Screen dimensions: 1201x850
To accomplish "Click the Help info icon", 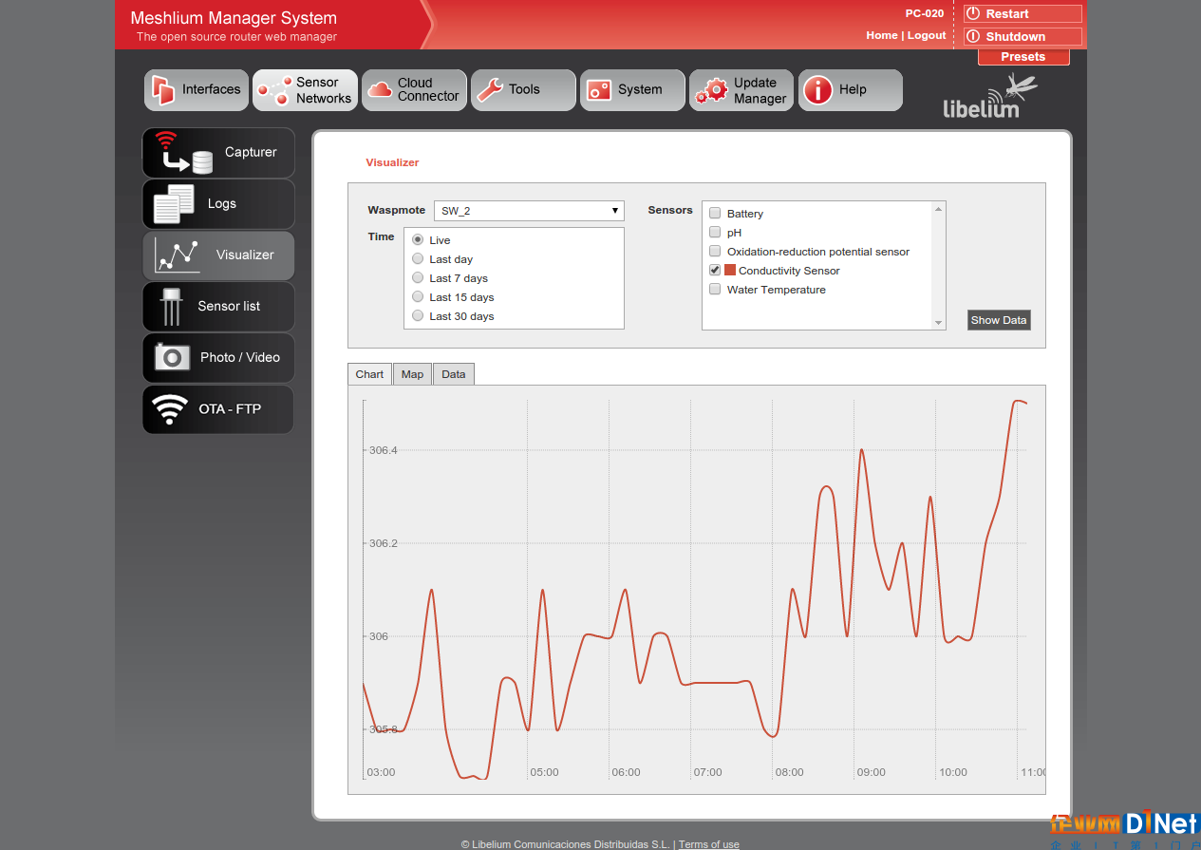I will point(817,90).
